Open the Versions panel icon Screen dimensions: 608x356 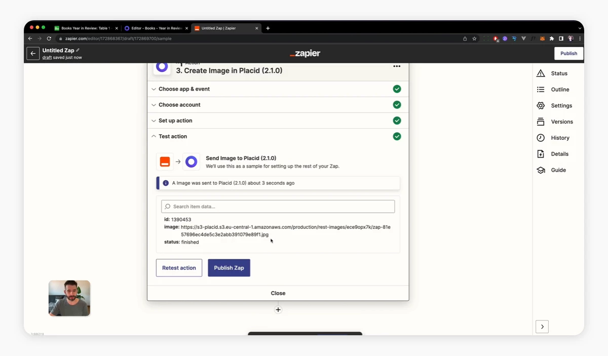click(x=541, y=122)
